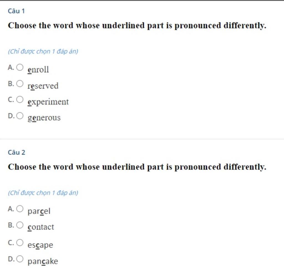The image size is (284, 276).
Task: Click the answer word 'pancake'
Action: point(43,261)
